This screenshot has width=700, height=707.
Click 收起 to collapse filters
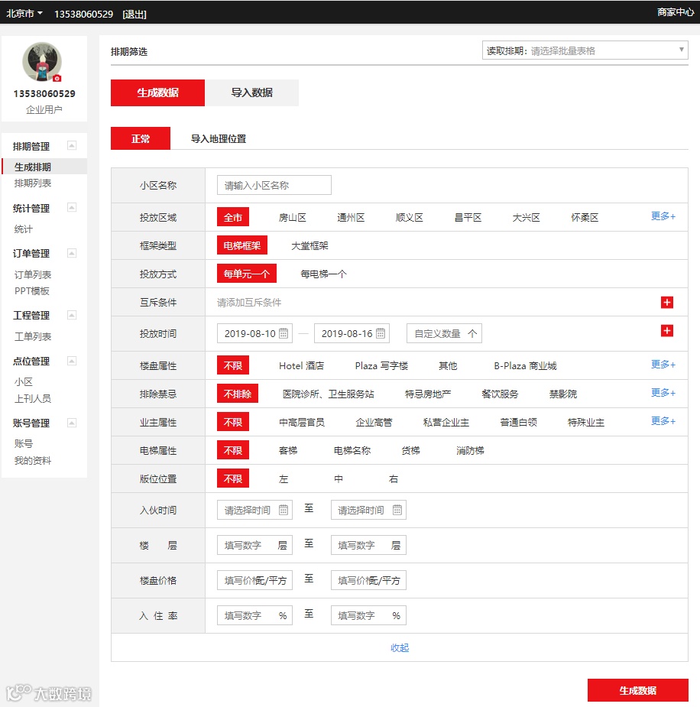(400, 647)
